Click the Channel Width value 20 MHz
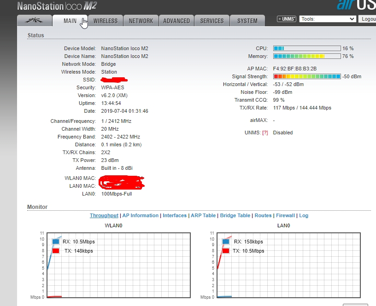 click(x=110, y=129)
